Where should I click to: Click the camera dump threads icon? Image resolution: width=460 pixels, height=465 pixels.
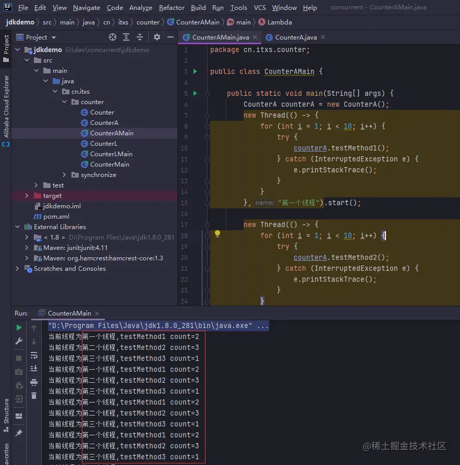click(19, 372)
